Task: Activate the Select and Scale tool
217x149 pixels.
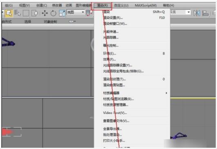Action: point(62,13)
